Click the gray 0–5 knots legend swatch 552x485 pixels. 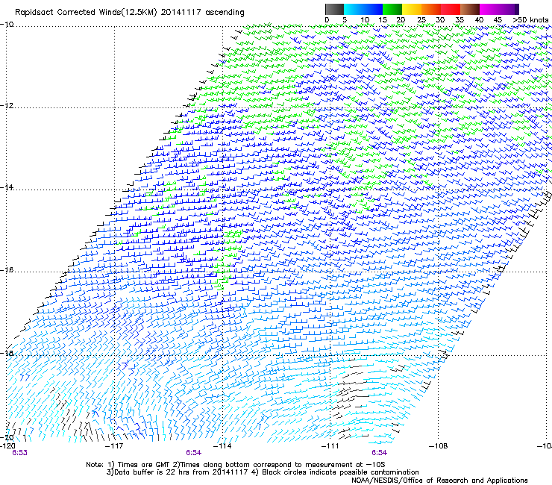click(334, 9)
